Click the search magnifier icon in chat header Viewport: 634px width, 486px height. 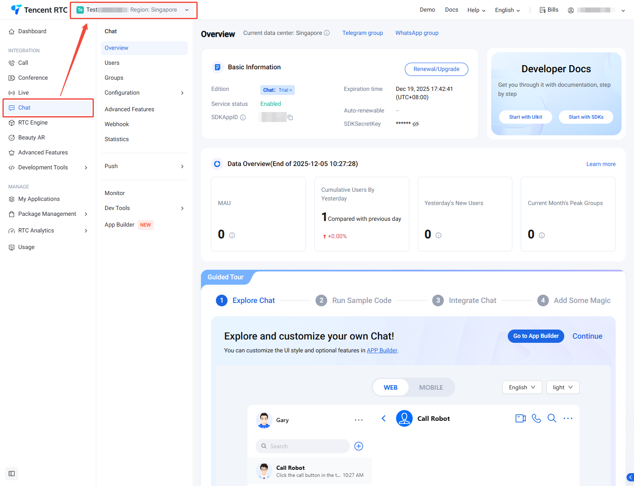coord(552,418)
